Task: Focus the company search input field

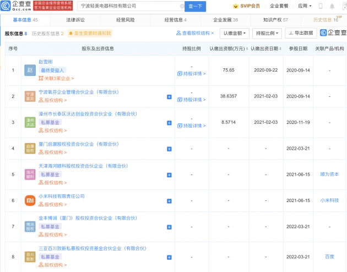Action: 129,6
